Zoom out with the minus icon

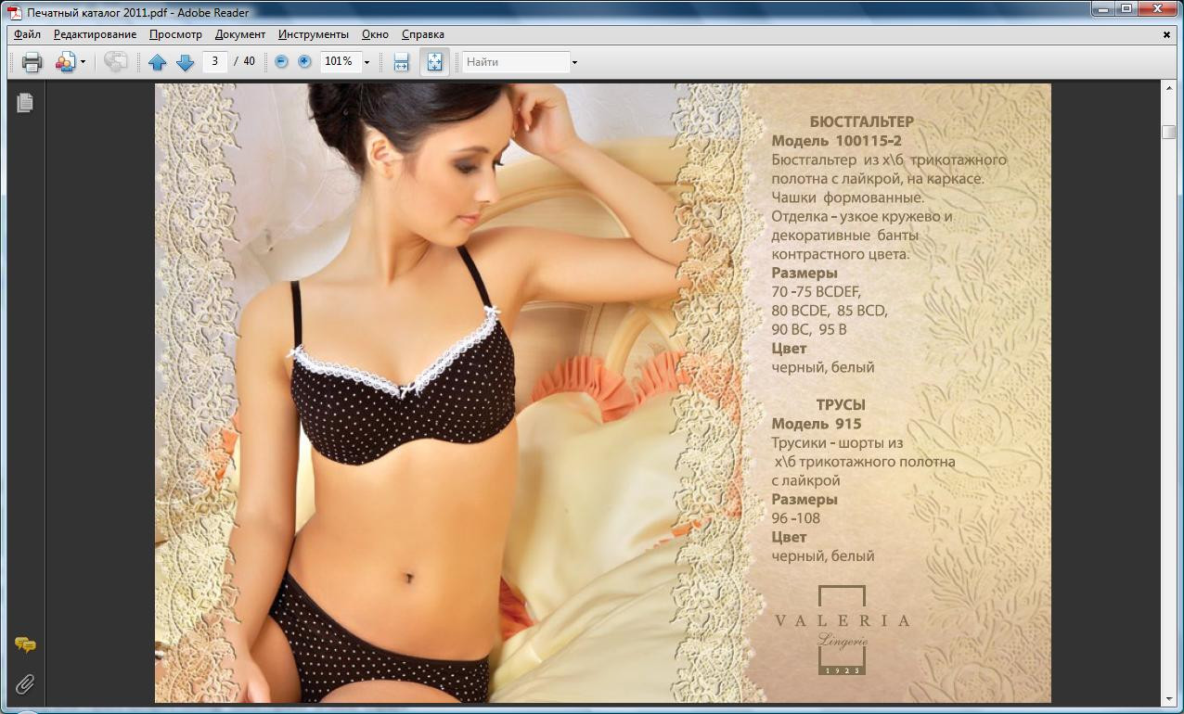281,62
